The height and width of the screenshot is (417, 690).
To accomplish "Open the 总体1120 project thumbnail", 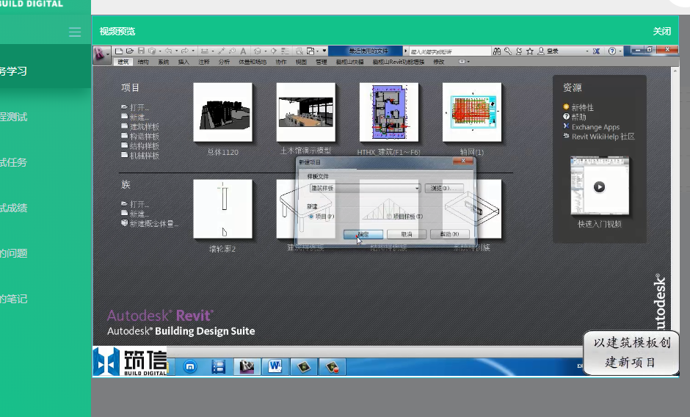I will [222, 113].
